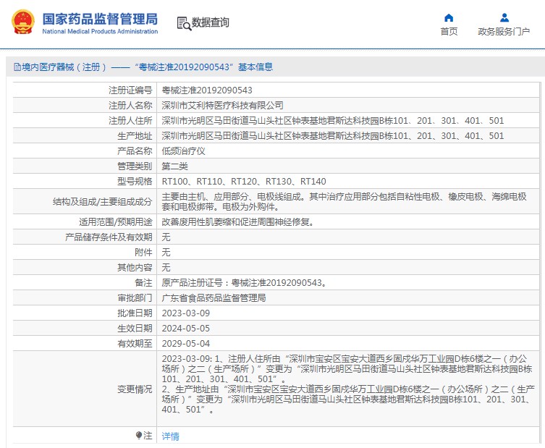Click expiry date 2029-05-04
545x448 pixels.
click(186, 343)
